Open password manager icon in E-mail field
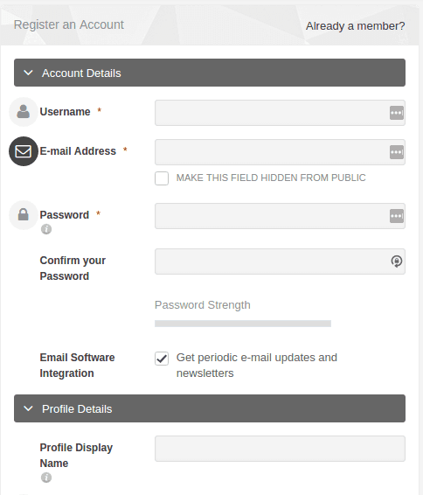Image resolution: width=423 pixels, height=495 pixels. (397, 152)
